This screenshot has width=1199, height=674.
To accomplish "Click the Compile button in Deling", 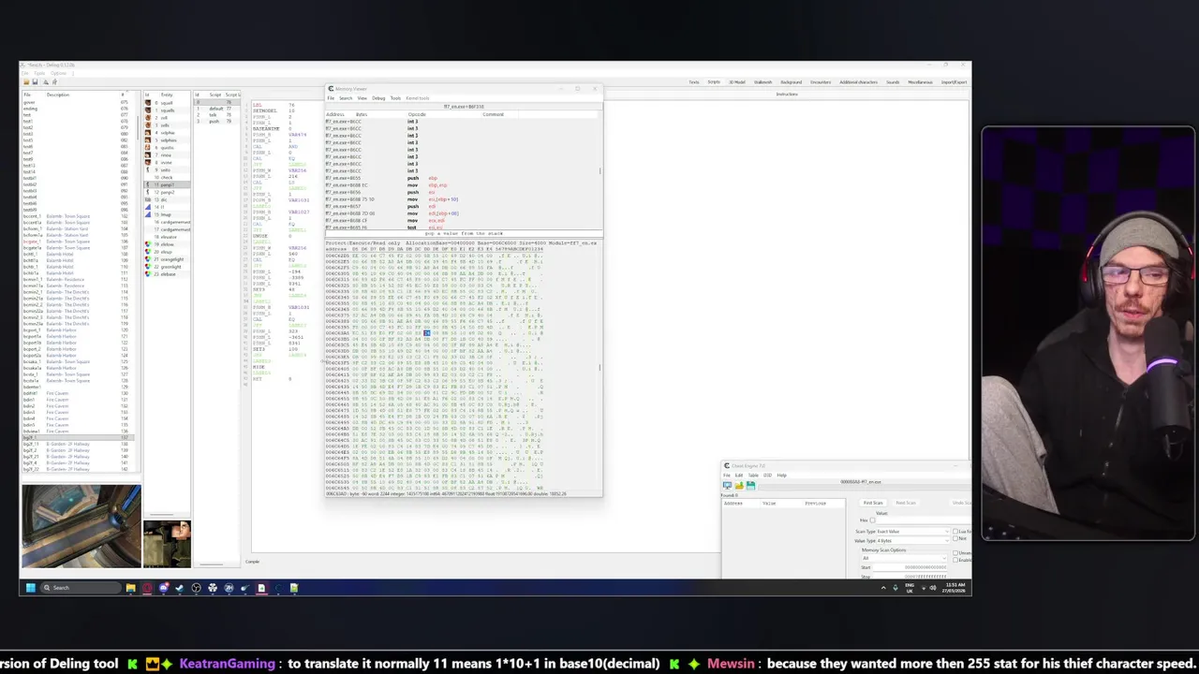I will (x=252, y=562).
